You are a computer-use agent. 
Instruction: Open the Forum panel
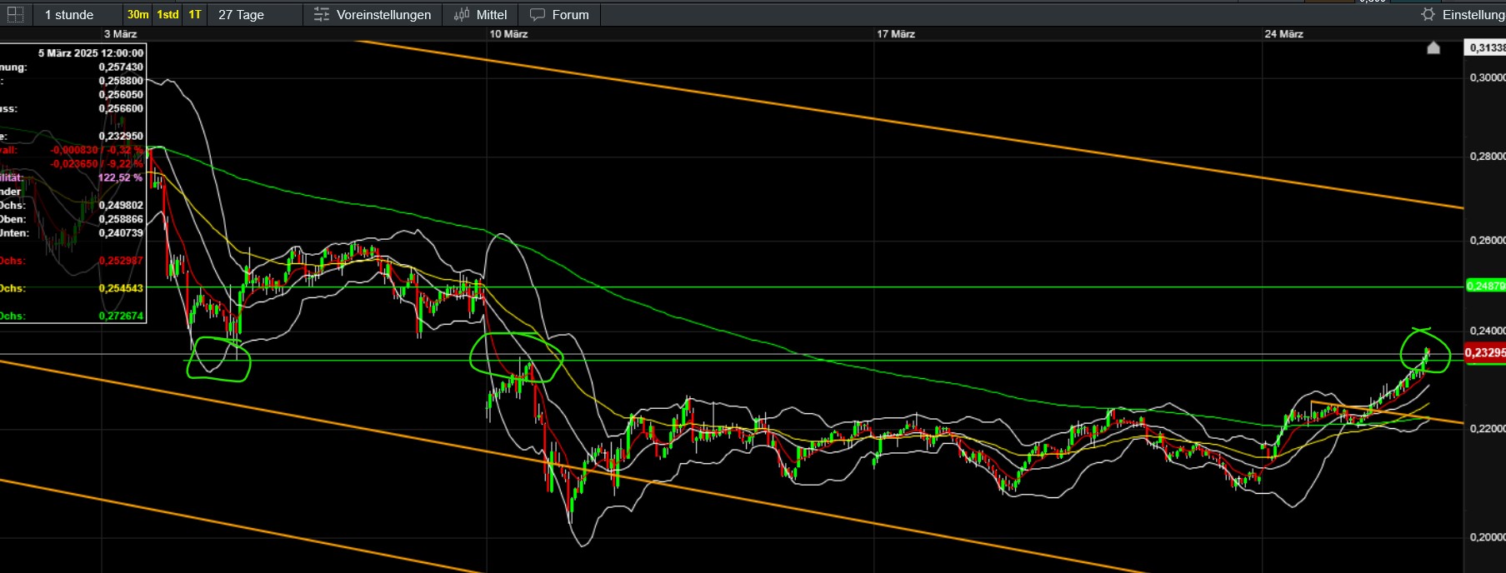coord(559,14)
